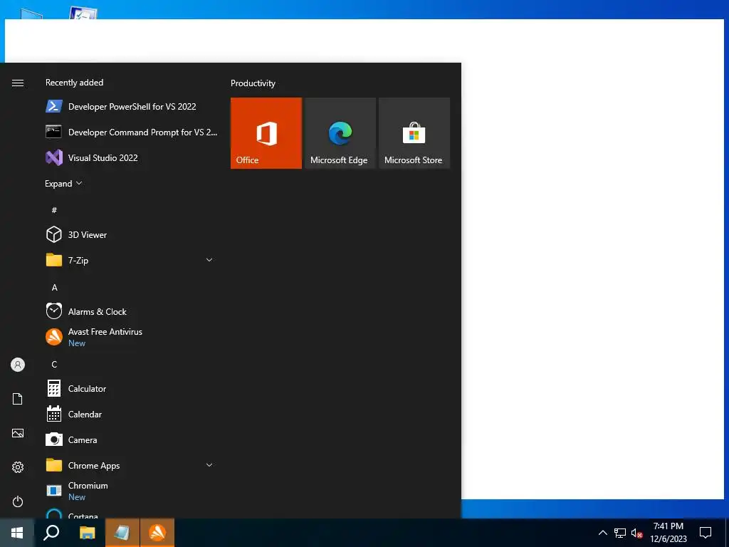Click the A letter heading in app list
The width and height of the screenshot is (729, 547).
click(x=54, y=288)
